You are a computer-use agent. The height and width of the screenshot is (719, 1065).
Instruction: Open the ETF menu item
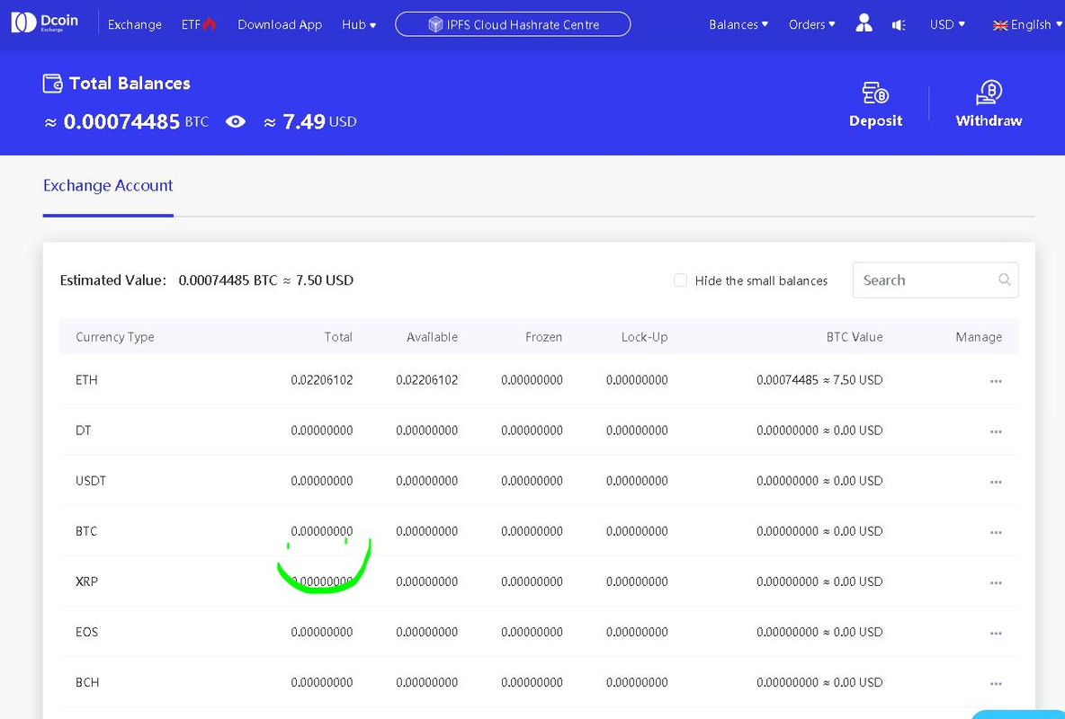coord(191,24)
